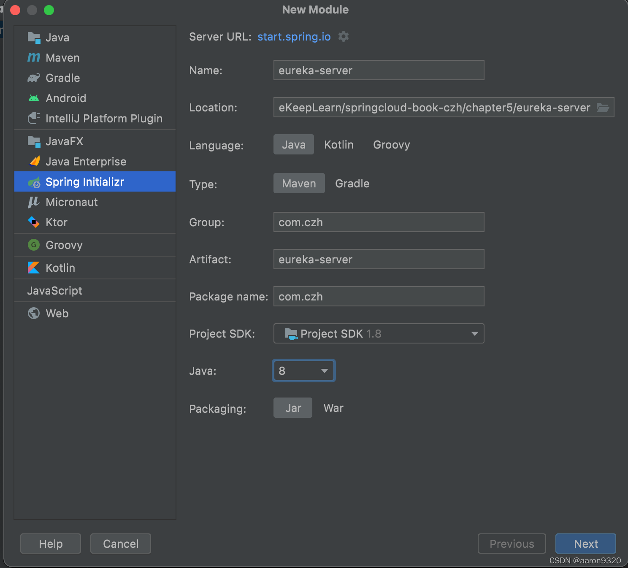The height and width of the screenshot is (568, 628).
Task: Browse for location with folder icon
Action: pyautogui.click(x=603, y=108)
